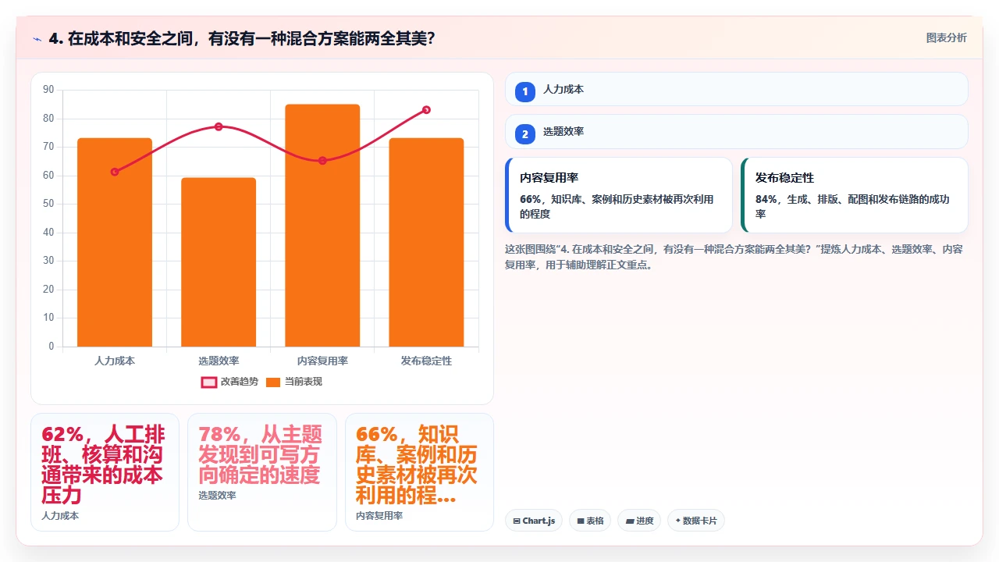Click the heading 4. 在成本和安全之间
The image size is (999, 562).
pyautogui.click(x=242, y=38)
